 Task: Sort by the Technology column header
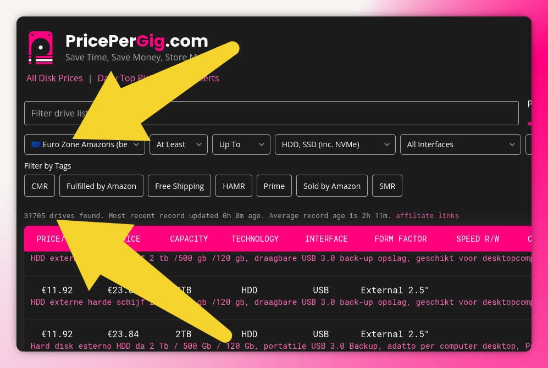(254, 239)
